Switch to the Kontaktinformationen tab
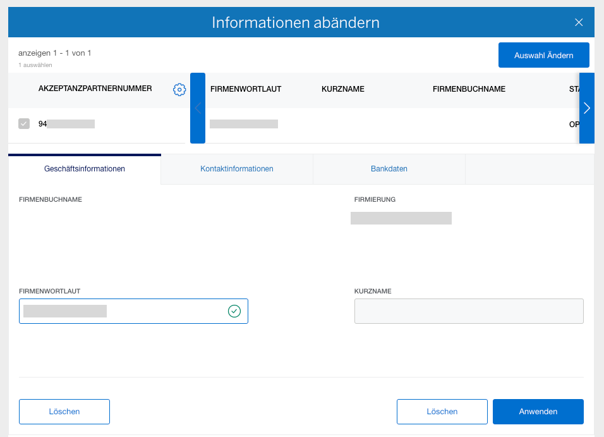Viewport: 604px width, 437px height. (236, 169)
